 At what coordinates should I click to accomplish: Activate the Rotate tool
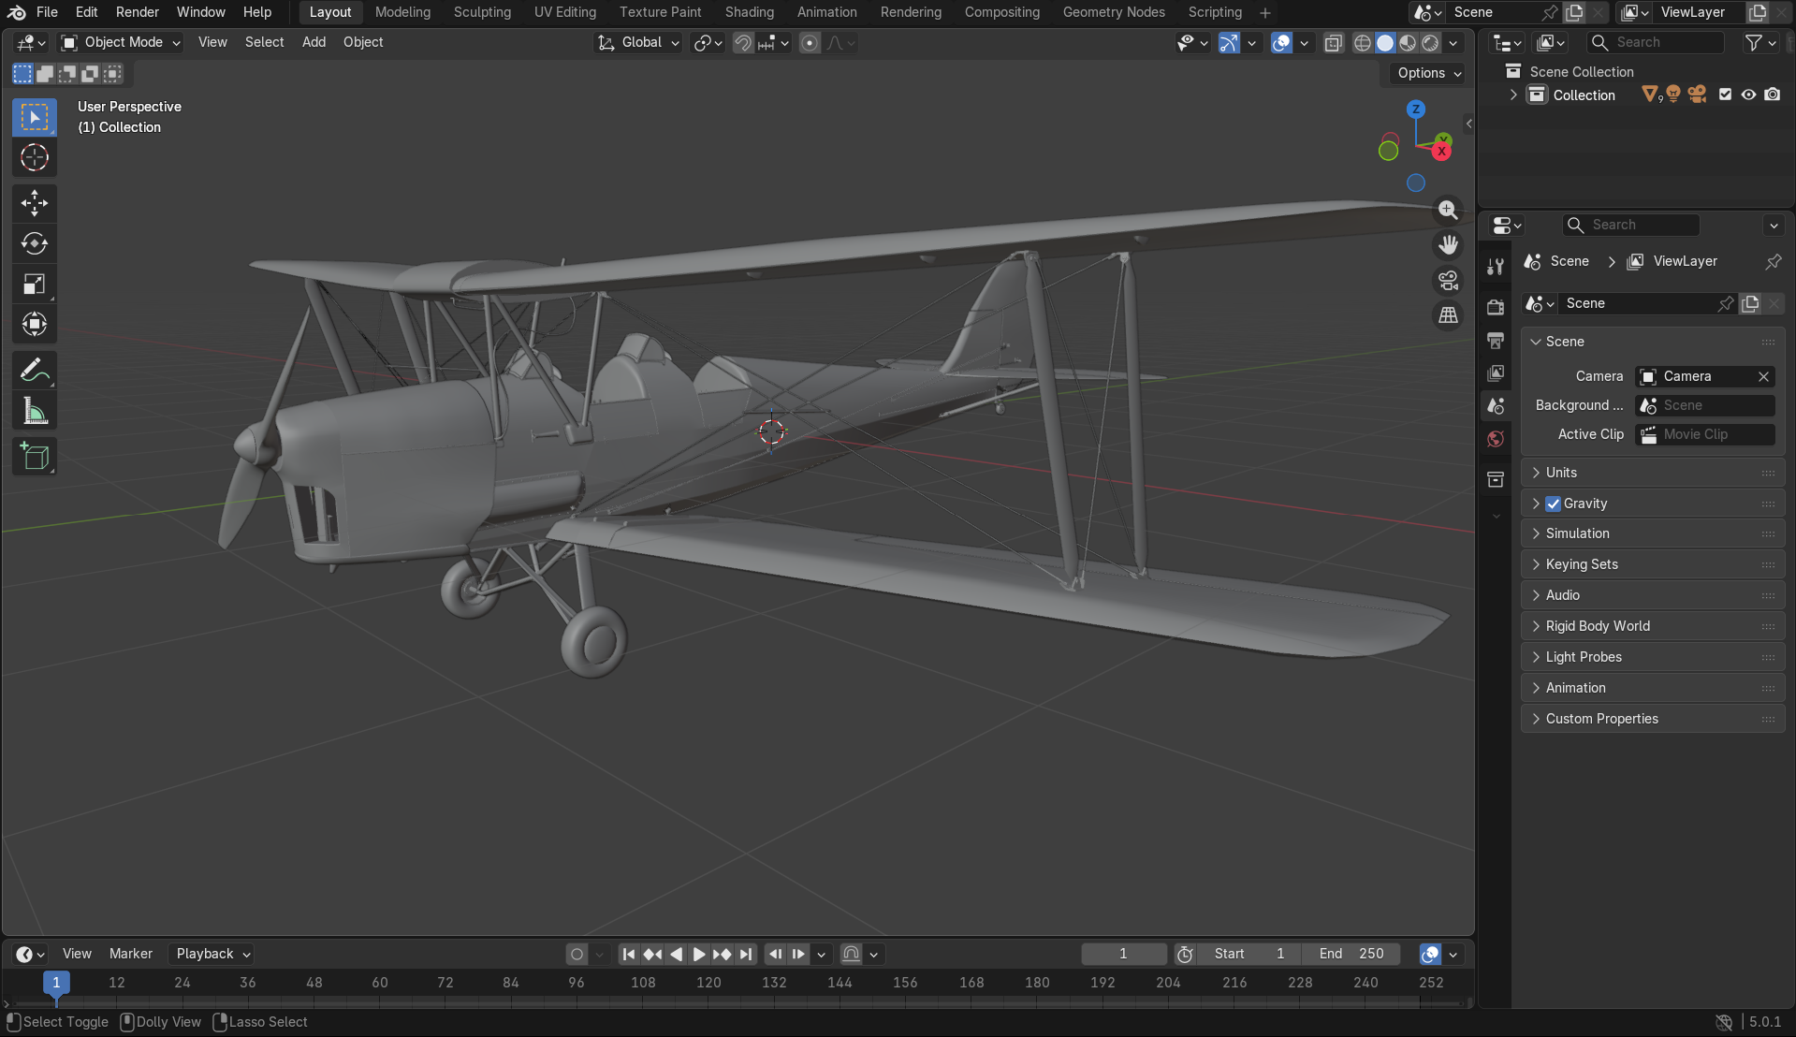[35, 243]
